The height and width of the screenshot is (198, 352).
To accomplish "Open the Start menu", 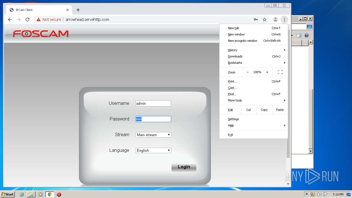I will [x=7, y=194].
